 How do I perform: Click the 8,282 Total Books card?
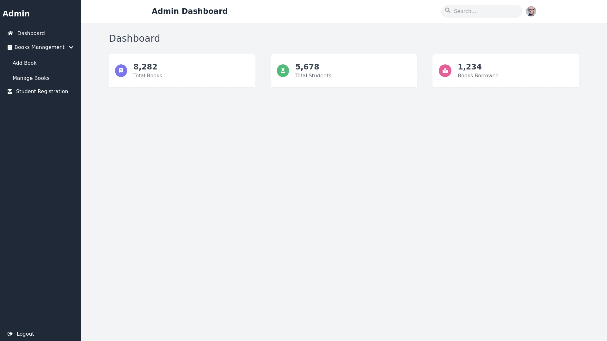182,70
